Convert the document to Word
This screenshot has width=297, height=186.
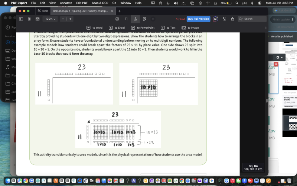pyautogui.click(x=95, y=28)
